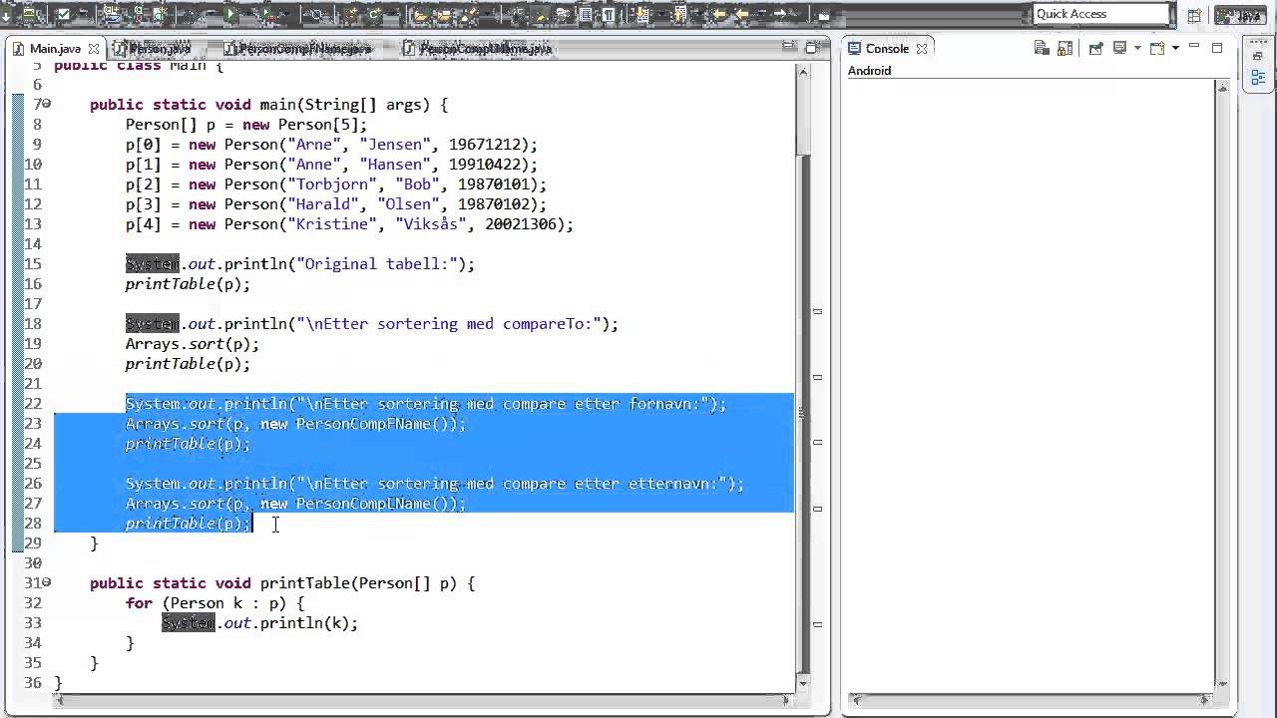
Task: Click "public static void main" declaration
Action: (x=268, y=104)
